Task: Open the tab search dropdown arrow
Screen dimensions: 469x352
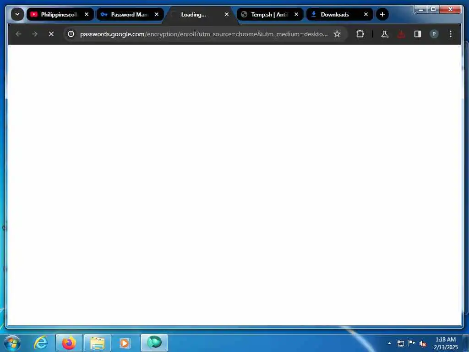Action: point(17,14)
